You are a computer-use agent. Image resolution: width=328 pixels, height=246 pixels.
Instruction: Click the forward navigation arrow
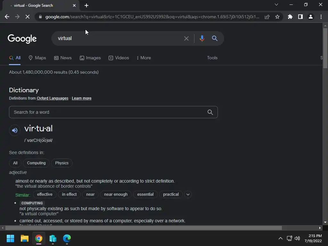(17, 17)
